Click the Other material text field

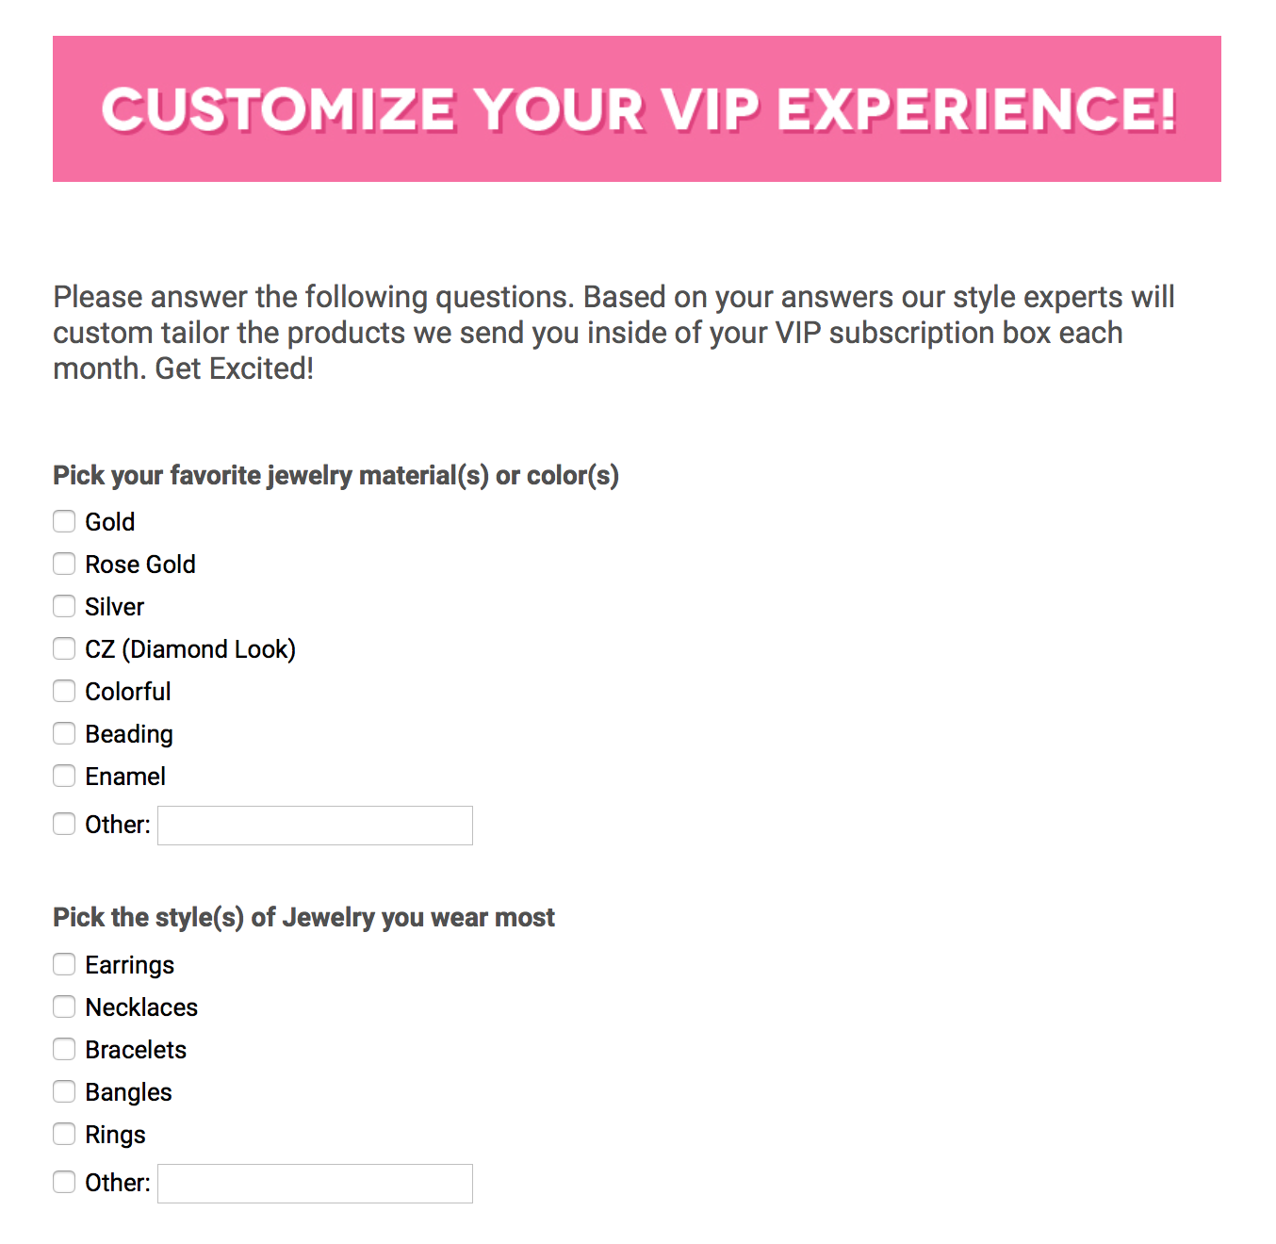tap(315, 826)
